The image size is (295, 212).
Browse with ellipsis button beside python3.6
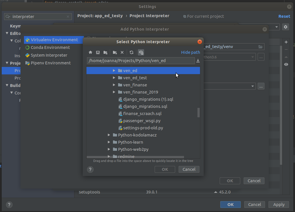pyautogui.click(x=261, y=57)
